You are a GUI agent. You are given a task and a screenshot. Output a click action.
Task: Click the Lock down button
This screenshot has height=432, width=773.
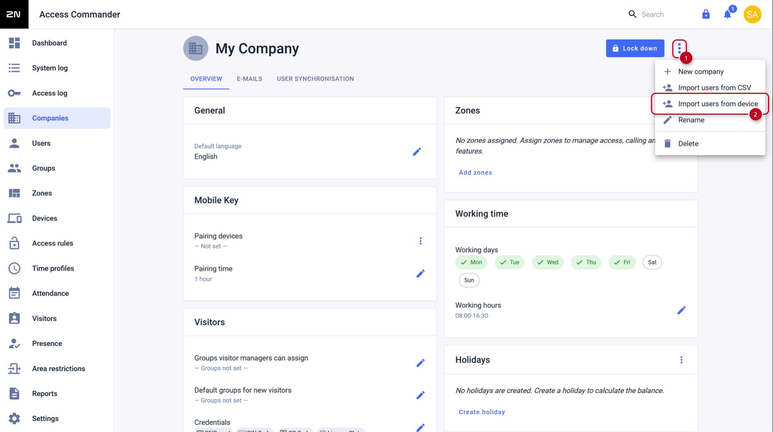(635, 48)
